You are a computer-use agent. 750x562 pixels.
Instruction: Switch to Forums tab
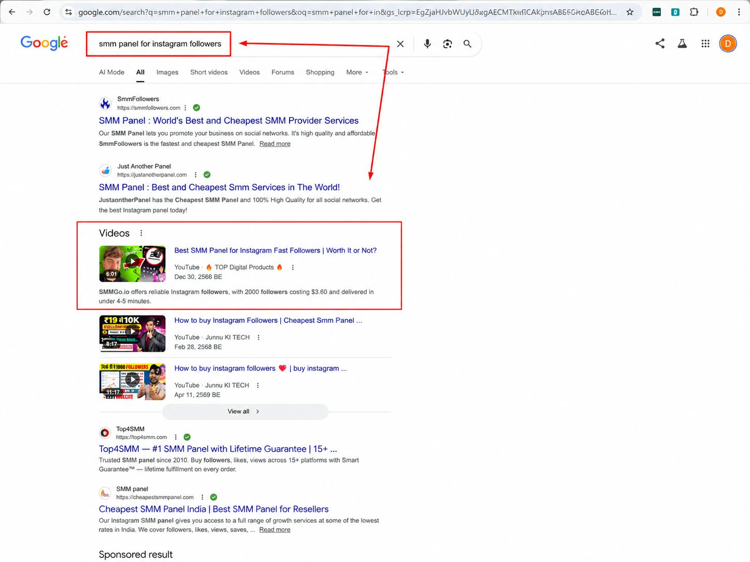coord(283,72)
